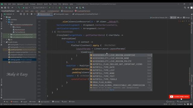Viewport: 193px width, 108px height.
Task: Open the Build menu
Action: pos(46,4)
